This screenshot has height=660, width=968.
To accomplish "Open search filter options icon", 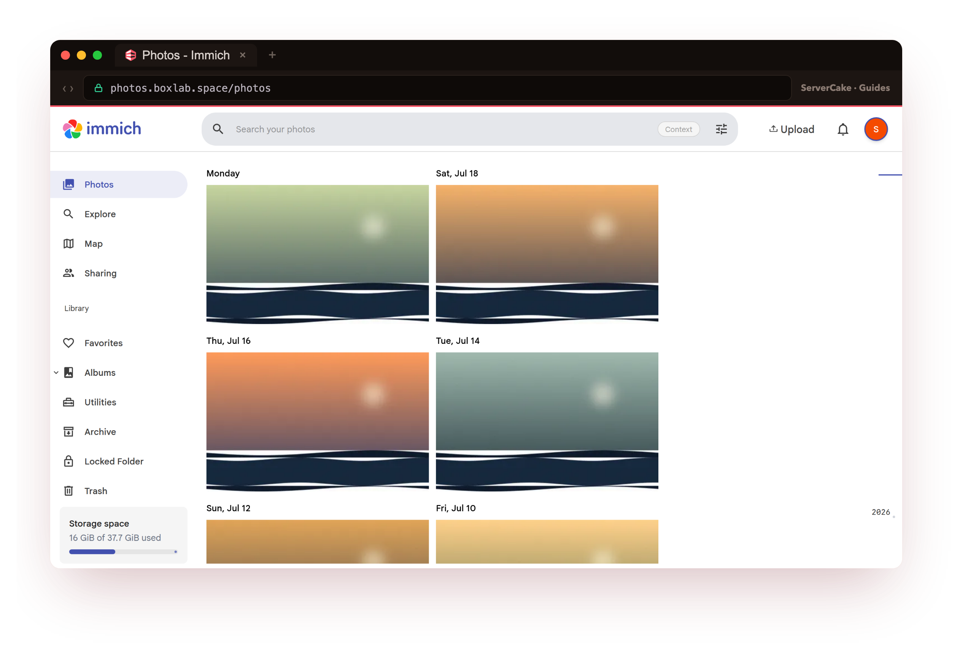I will click(x=721, y=129).
